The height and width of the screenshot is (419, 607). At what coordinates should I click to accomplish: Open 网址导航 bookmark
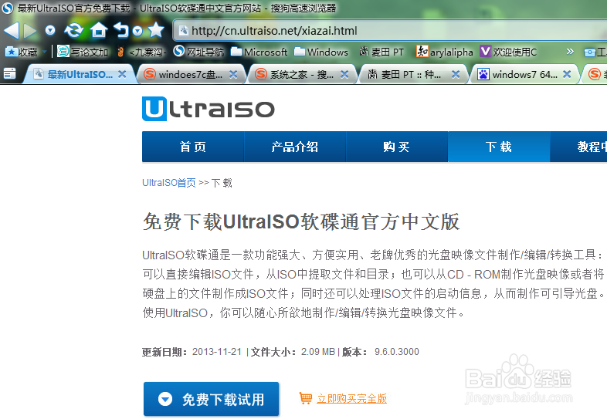click(x=199, y=52)
